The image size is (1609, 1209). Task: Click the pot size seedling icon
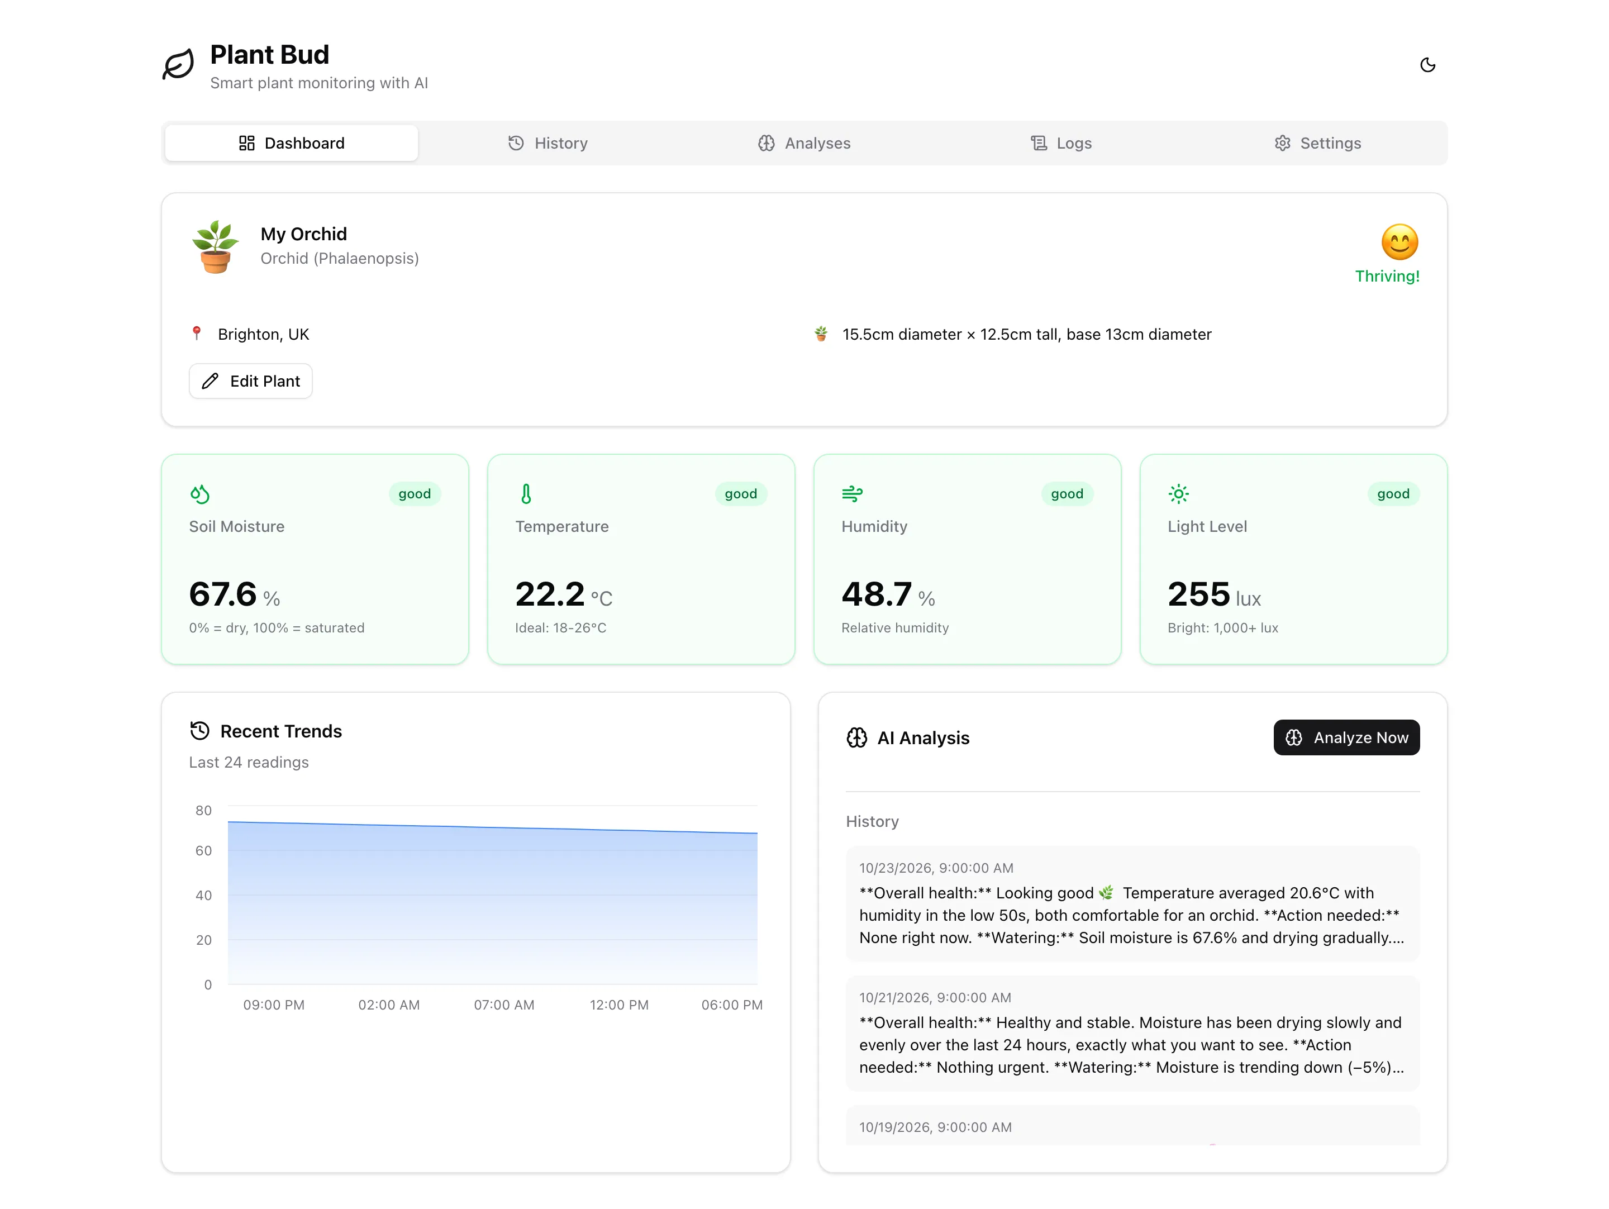(821, 334)
